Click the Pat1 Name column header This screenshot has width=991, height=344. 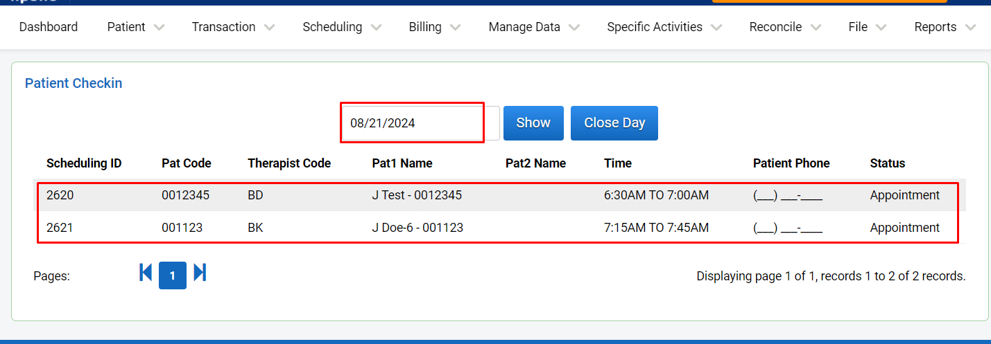pyautogui.click(x=402, y=163)
